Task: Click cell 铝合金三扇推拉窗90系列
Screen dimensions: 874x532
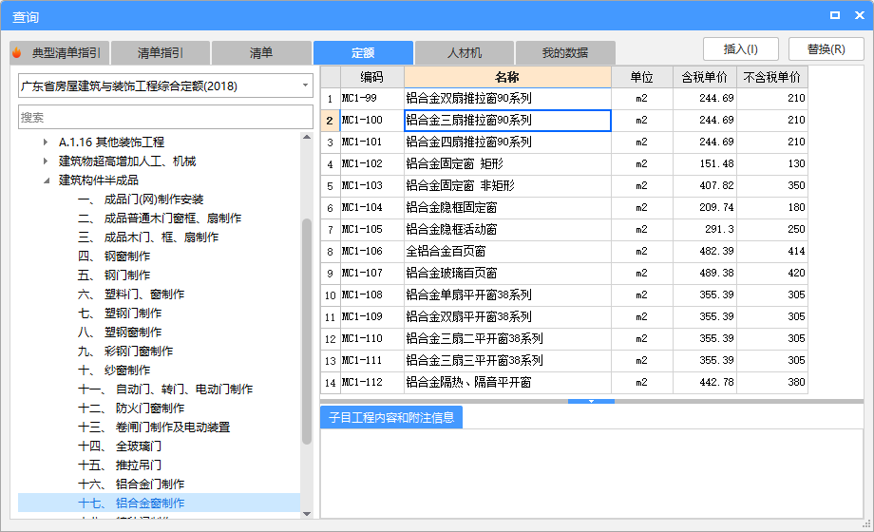Action: click(507, 120)
